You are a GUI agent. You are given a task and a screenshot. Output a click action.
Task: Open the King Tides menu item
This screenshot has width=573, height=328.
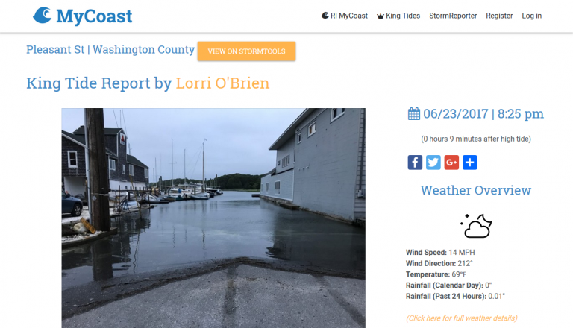(x=398, y=16)
